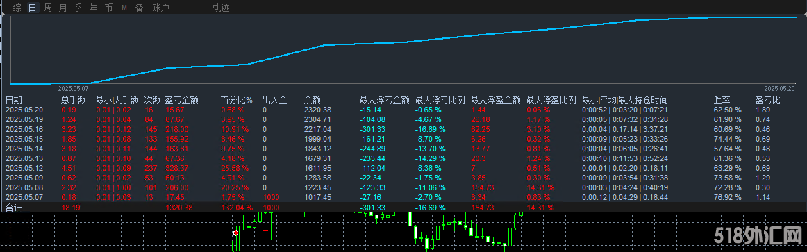This screenshot has width=807, height=252.
Task: Click the 合计 totals row label
Action: [14, 208]
